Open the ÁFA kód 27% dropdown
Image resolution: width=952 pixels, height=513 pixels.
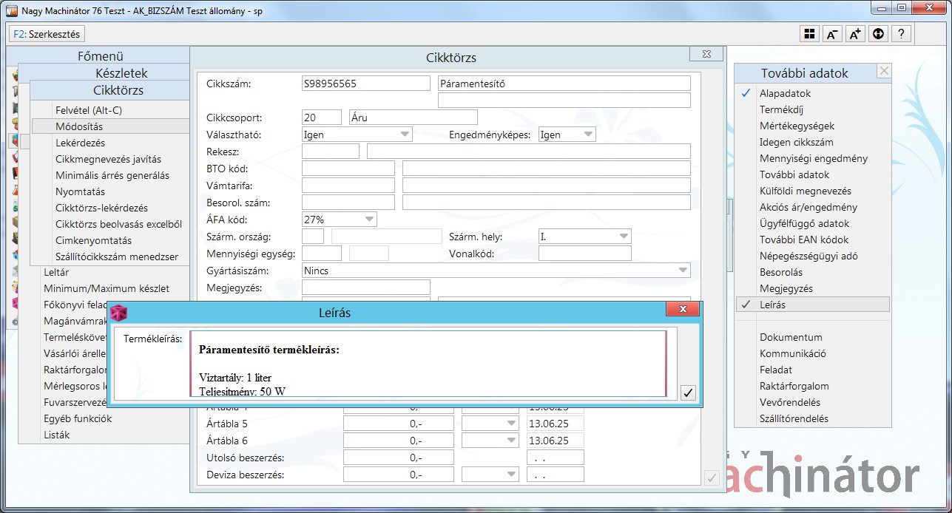(368, 220)
